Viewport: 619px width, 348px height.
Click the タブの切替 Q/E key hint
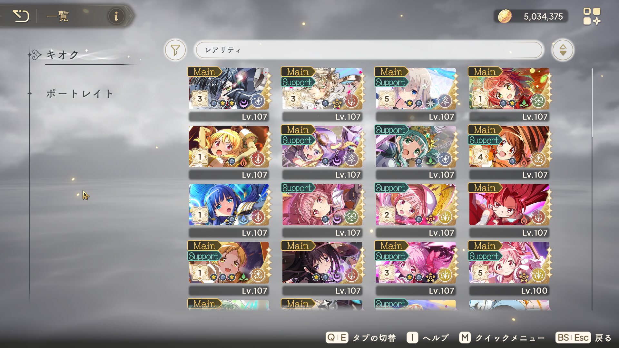pos(361,338)
